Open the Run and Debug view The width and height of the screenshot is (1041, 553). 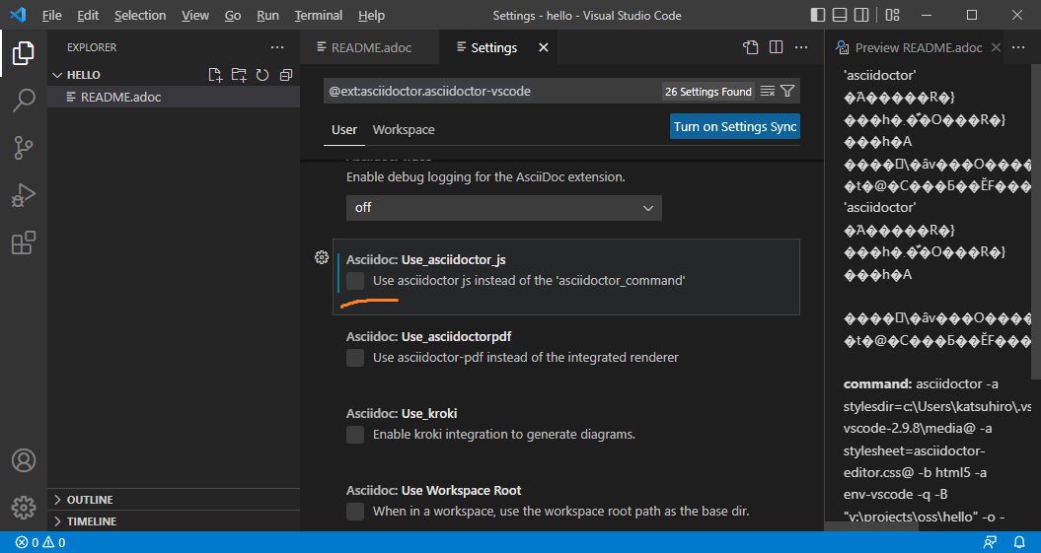point(24,195)
